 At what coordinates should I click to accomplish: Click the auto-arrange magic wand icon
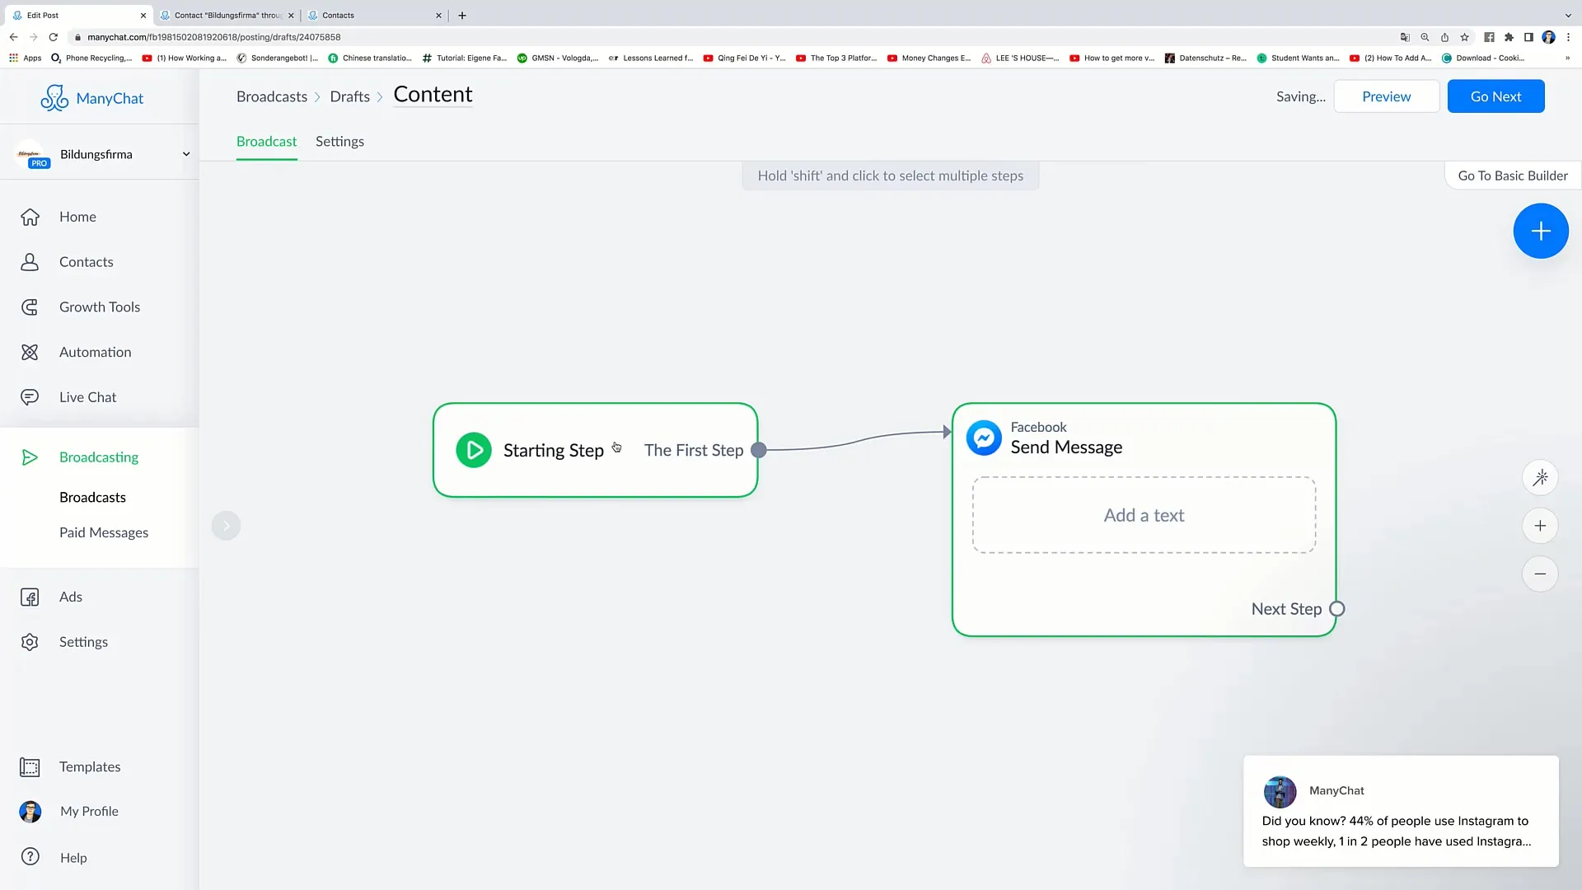coord(1540,478)
